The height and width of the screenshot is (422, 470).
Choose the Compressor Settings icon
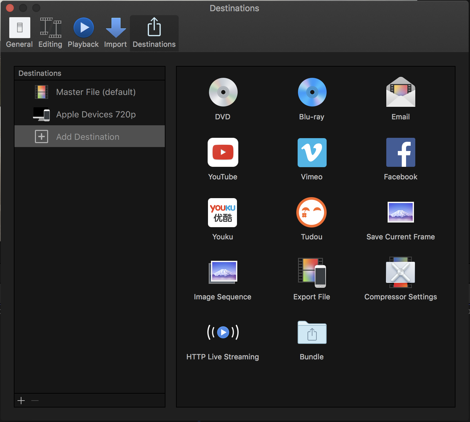(400, 272)
